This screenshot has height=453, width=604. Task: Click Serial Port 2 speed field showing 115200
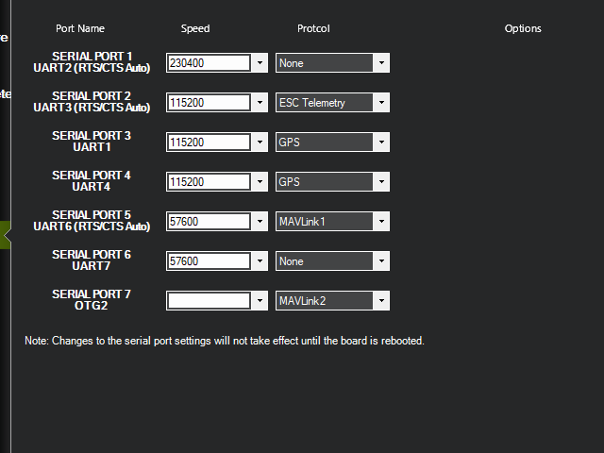[x=210, y=103]
